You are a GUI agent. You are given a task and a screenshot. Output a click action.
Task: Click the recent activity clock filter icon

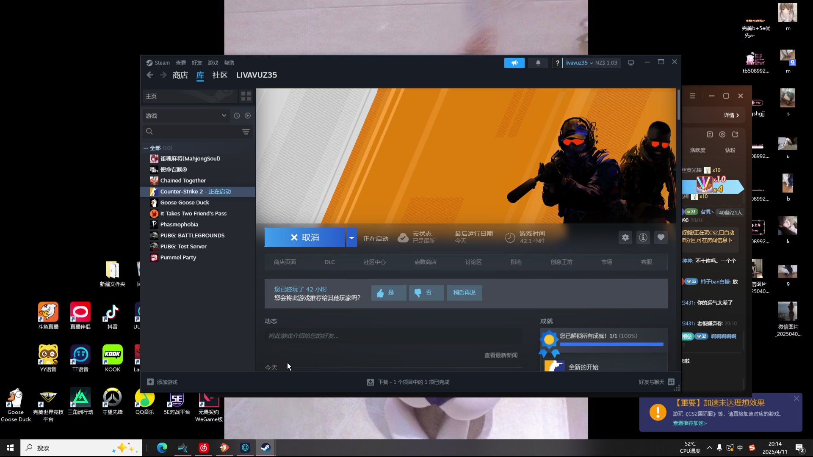(x=237, y=116)
